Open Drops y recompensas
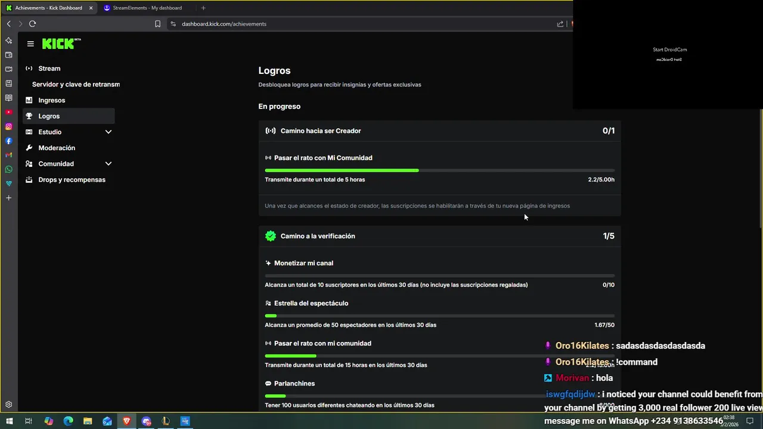The width and height of the screenshot is (763, 429). pyautogui.click(x=69, y=179)
